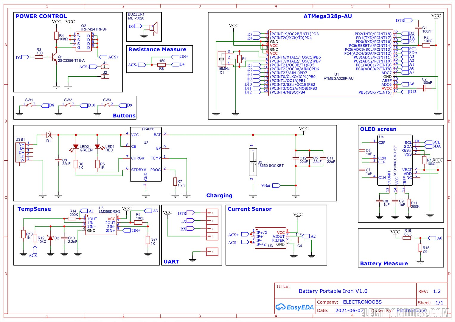Viewport: 455px width, 322px height.
Task: Click the A6 net flag on ADC6 pin
Action: click(x=408, y=84)
